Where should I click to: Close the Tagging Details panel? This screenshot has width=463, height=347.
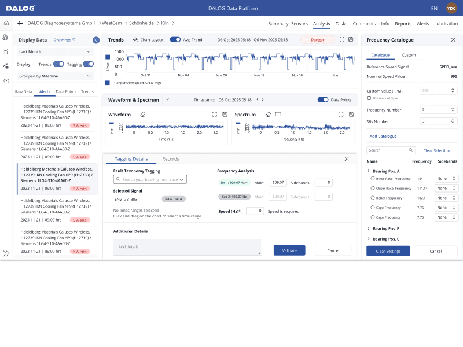[347, 159]
